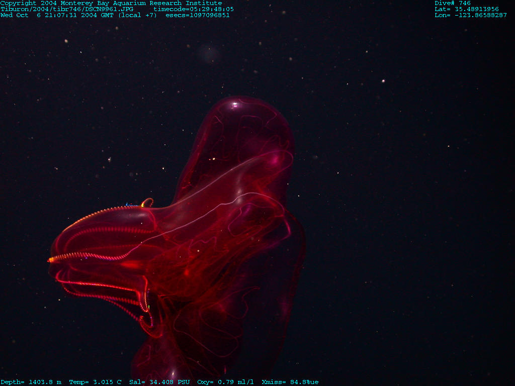Select the Xmiss= 84.8%ue reading
The height and width of the screenshot is (386, 515).
[x=290, y=382]
